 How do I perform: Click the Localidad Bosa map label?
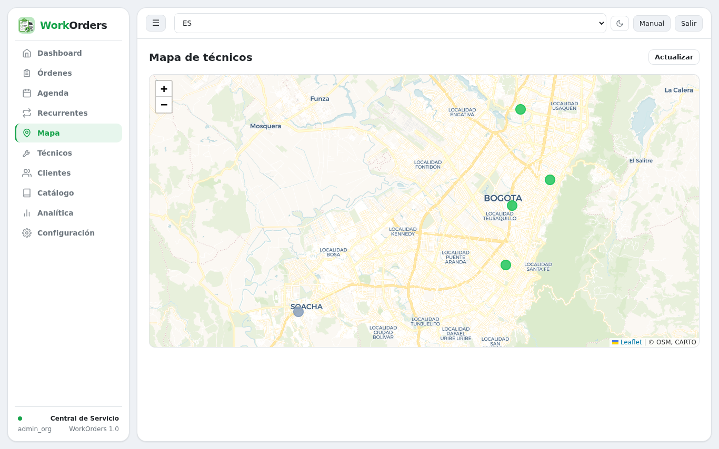point(333,252)
